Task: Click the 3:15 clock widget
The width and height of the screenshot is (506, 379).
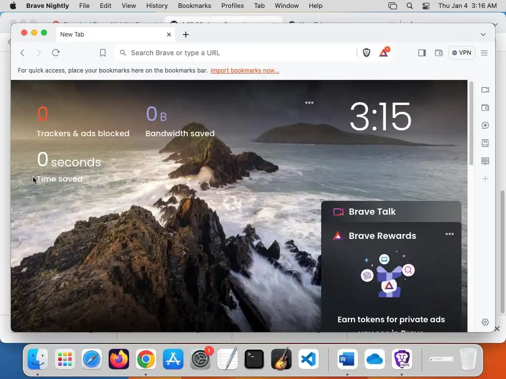Action: click(x=380, y=116)
